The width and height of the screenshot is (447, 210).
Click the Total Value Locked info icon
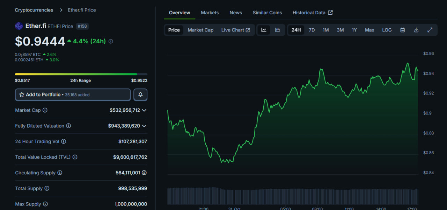(x=75, y=157)
